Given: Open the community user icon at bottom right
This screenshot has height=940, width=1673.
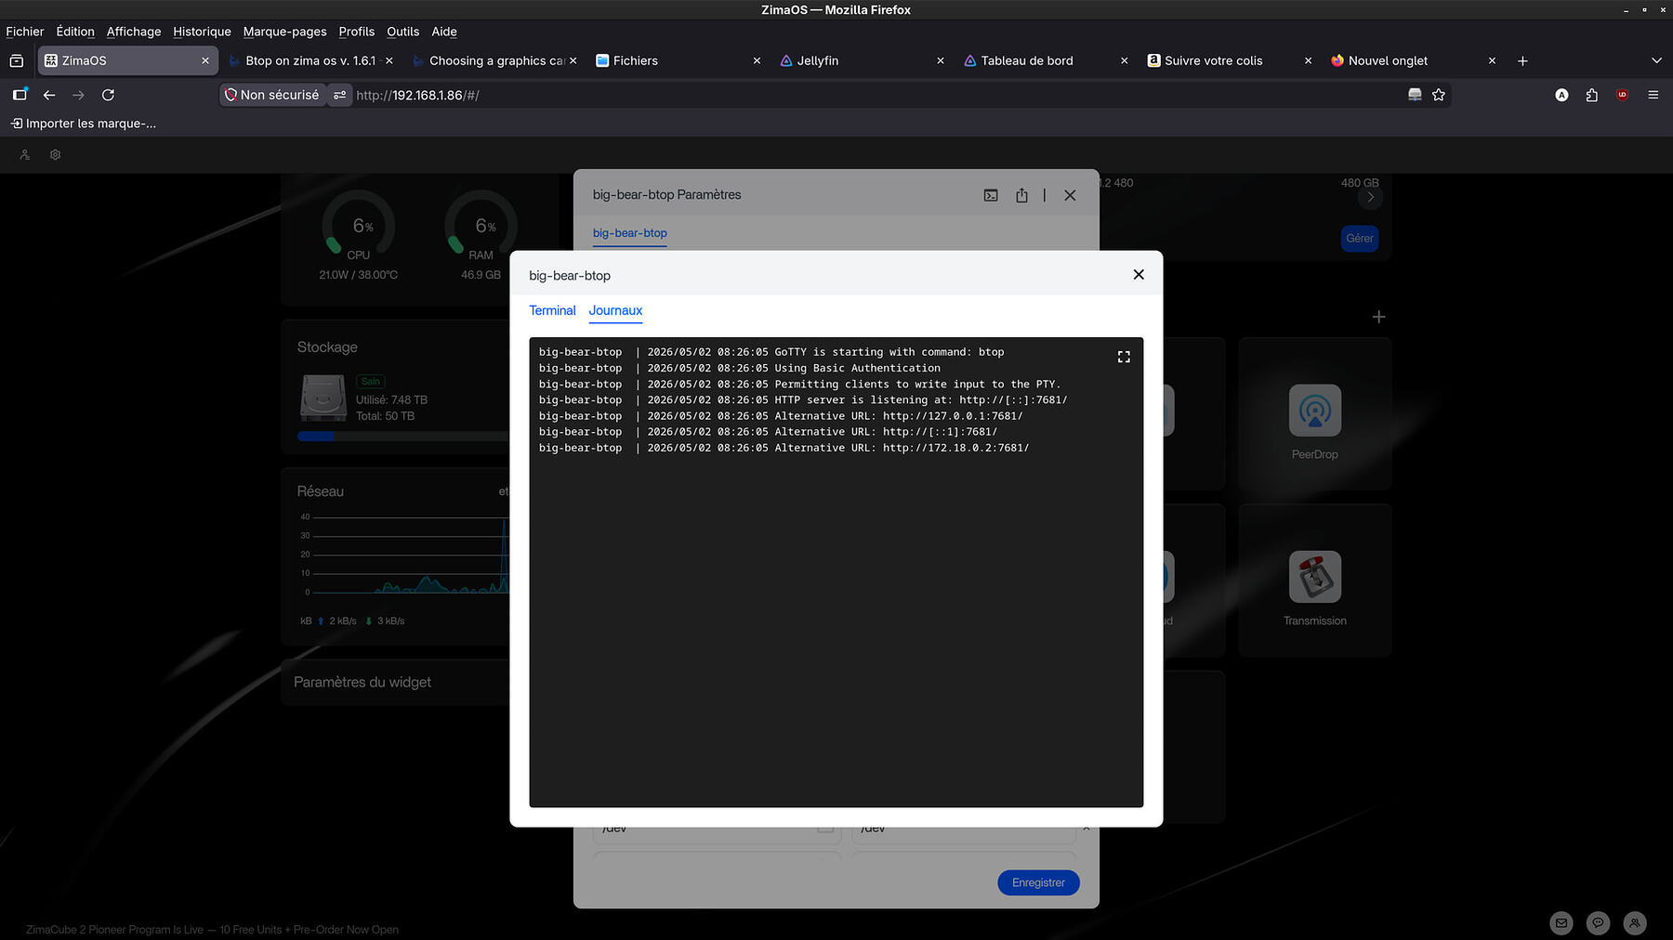Looking at the screenshot, I should point(1634,922).
